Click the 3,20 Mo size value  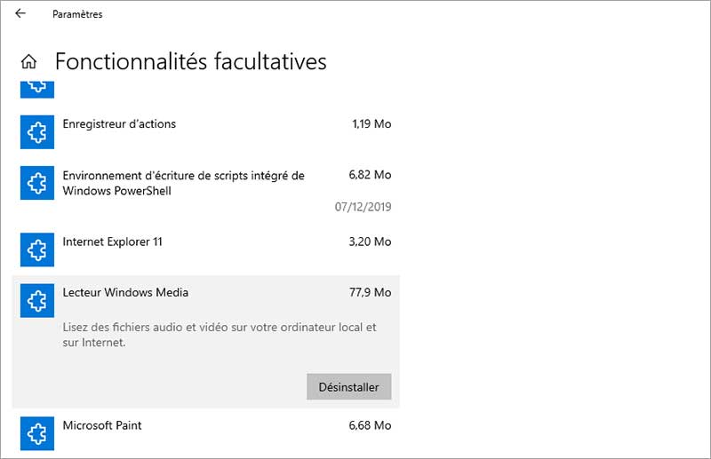pos(370,241)
